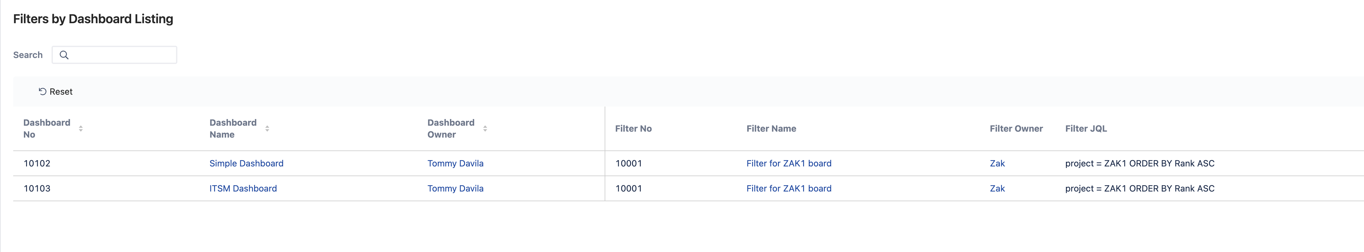Focus the Search input field
The height and width of the screenshot is (252, 1364).
click(x=114, y=55)
